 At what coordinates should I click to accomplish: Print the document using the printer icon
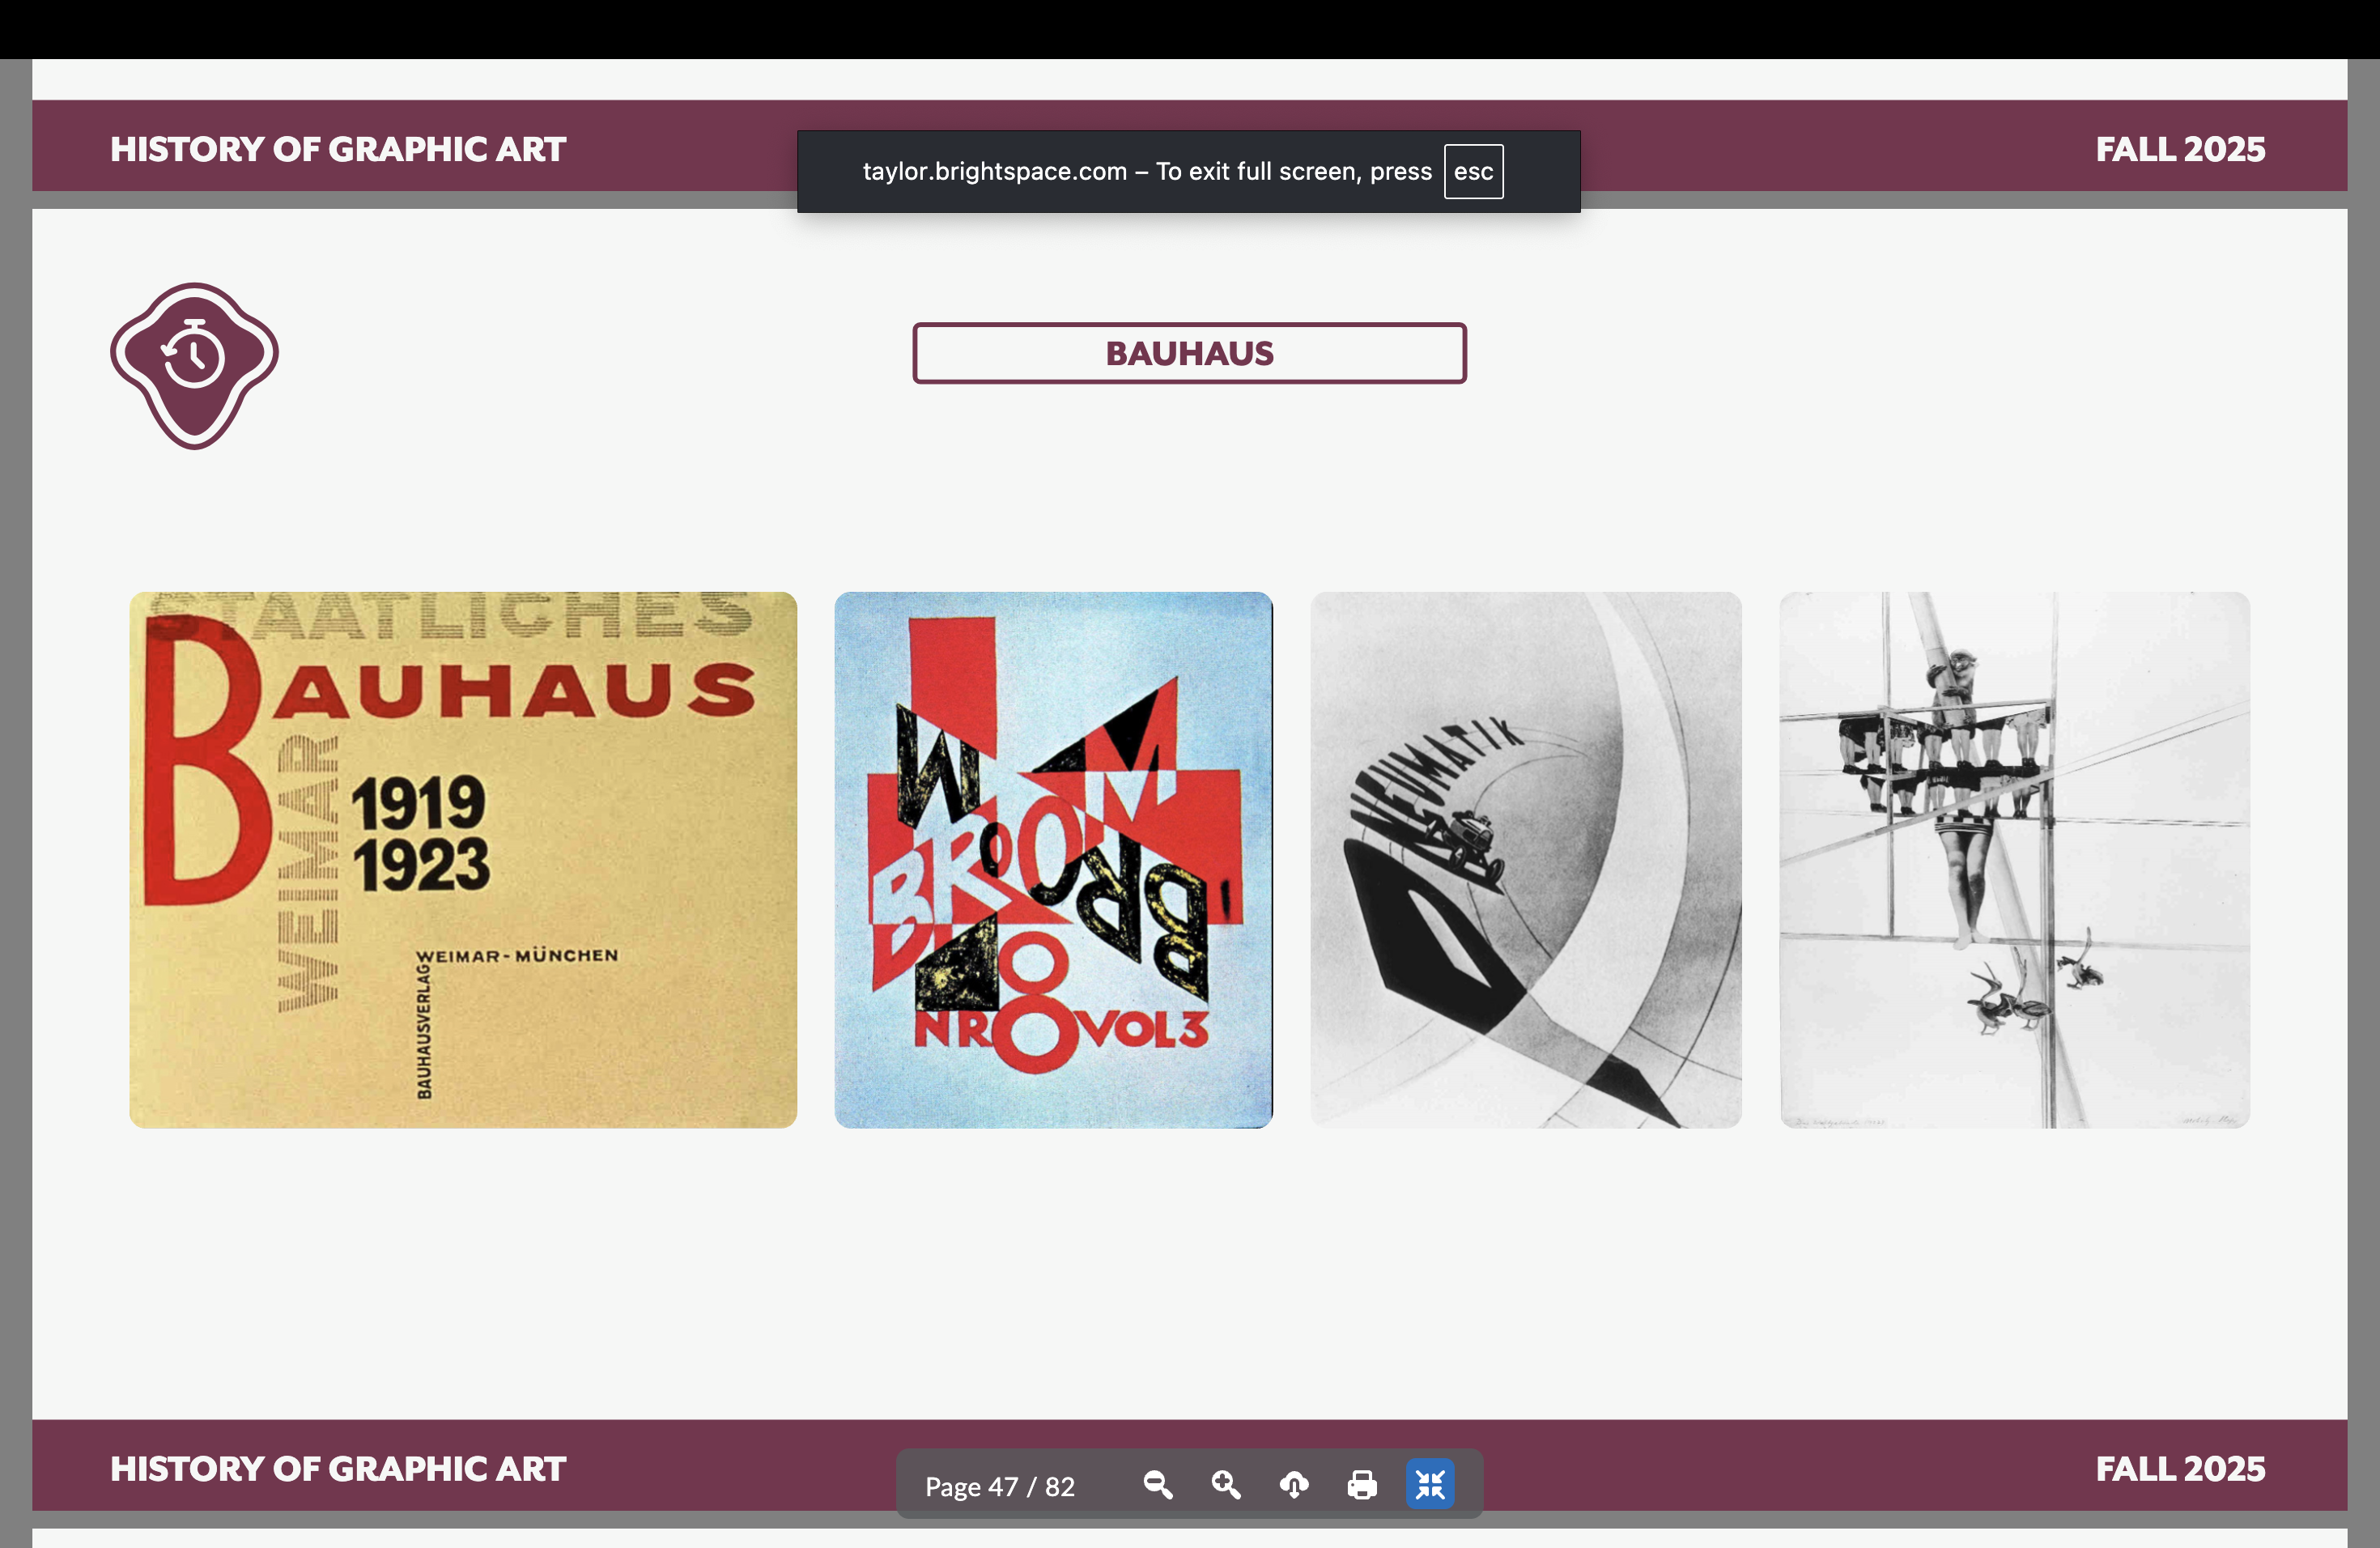[x=1362, y=1485]
